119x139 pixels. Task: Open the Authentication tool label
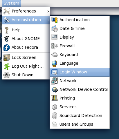75,20
